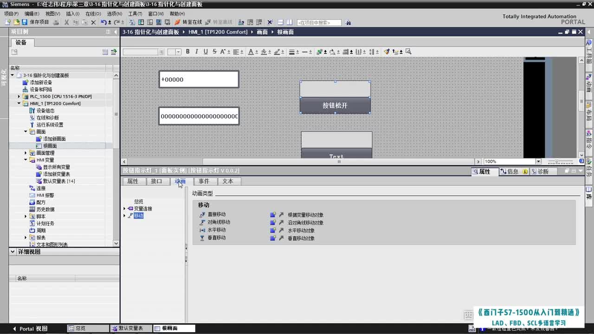Viewport: 594px width, 334px height.
Task: Open the 帮助(H) menu
Action: pos(177,14)
